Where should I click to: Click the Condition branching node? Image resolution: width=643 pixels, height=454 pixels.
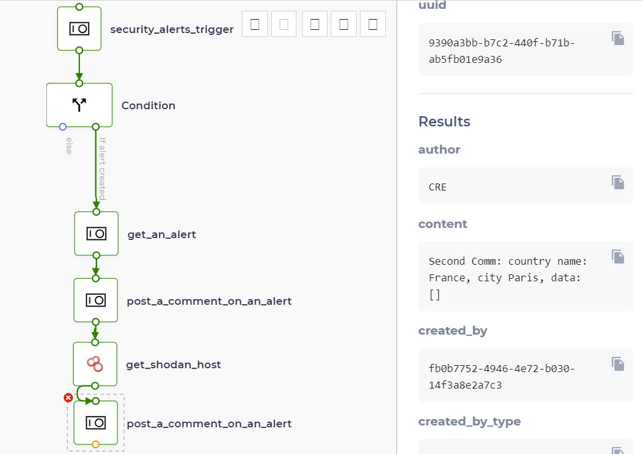click(79, 105)
